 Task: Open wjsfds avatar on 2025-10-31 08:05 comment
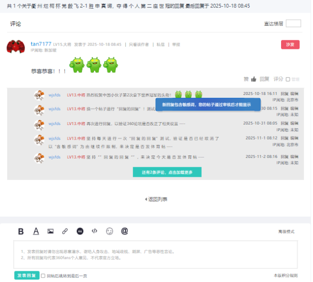(39, 125)
